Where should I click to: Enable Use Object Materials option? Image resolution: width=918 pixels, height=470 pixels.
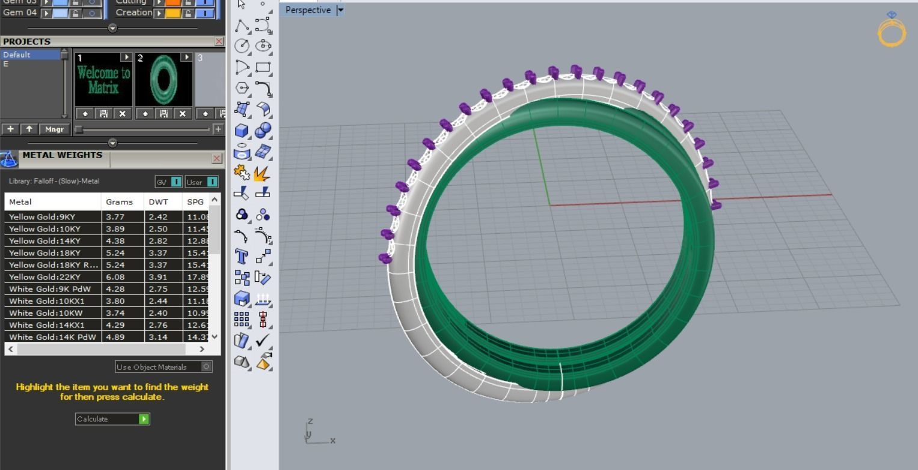(207, 367)
